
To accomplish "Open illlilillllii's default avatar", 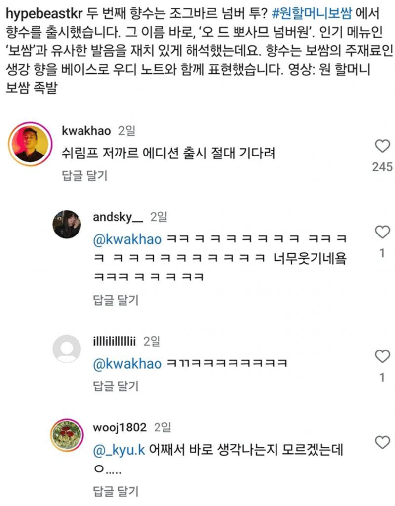I will pyautogui.click(x=67, y=350).
